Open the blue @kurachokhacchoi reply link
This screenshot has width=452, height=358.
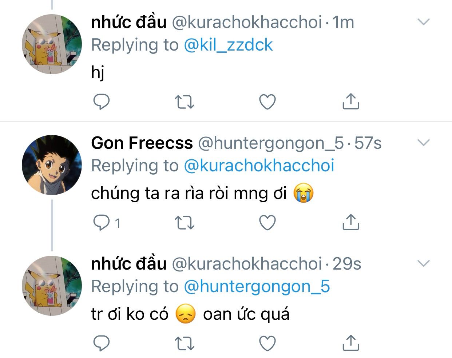(x=259, y=166)
